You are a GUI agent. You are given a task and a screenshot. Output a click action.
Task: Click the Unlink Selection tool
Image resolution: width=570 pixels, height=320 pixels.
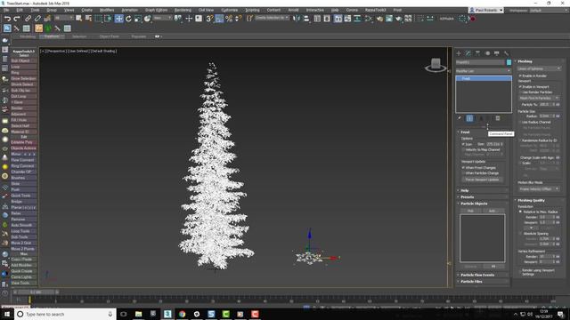37,19
